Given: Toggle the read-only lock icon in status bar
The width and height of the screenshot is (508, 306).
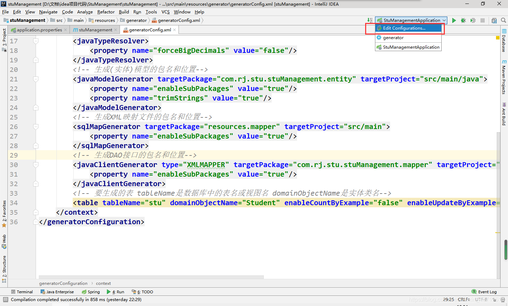Looking at the screenshot, I should point(495,300).
